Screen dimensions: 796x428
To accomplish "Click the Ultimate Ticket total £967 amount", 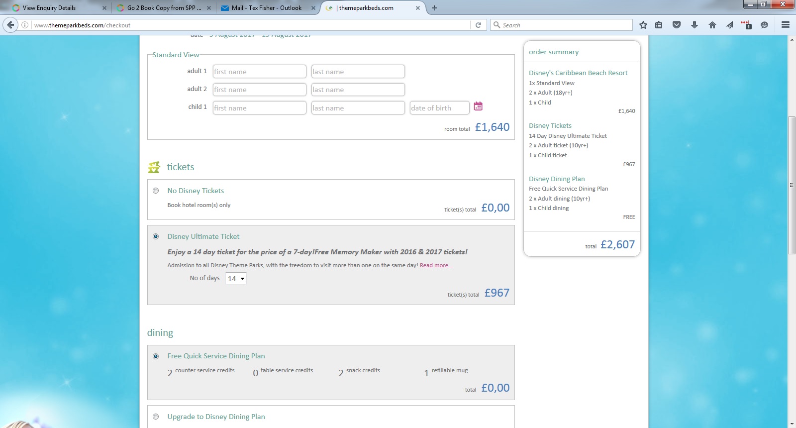I will point(497,293).
